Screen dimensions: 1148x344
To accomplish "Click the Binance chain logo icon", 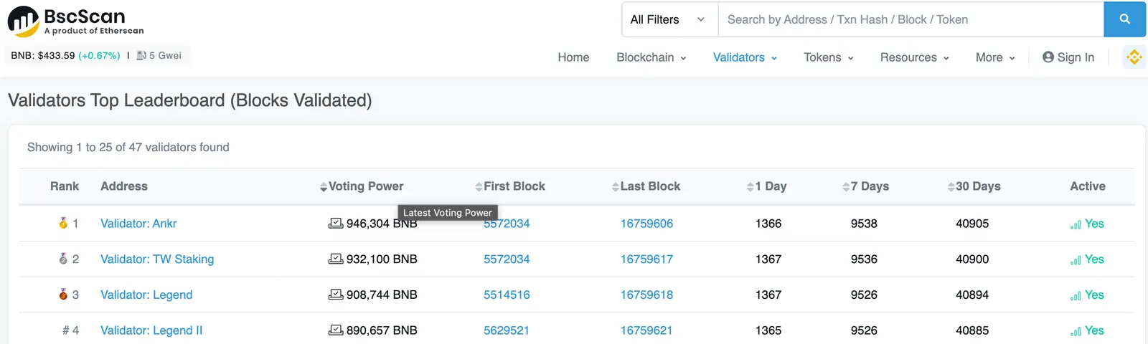I will [x=1134, y=57].
